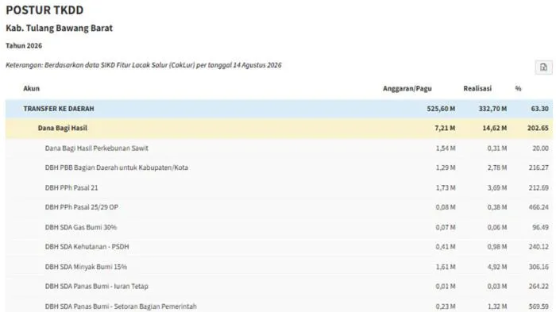Screen dimensions: 556x312
Task: Click the 466.24 percentage value
Action: click(x=539, y=207)
